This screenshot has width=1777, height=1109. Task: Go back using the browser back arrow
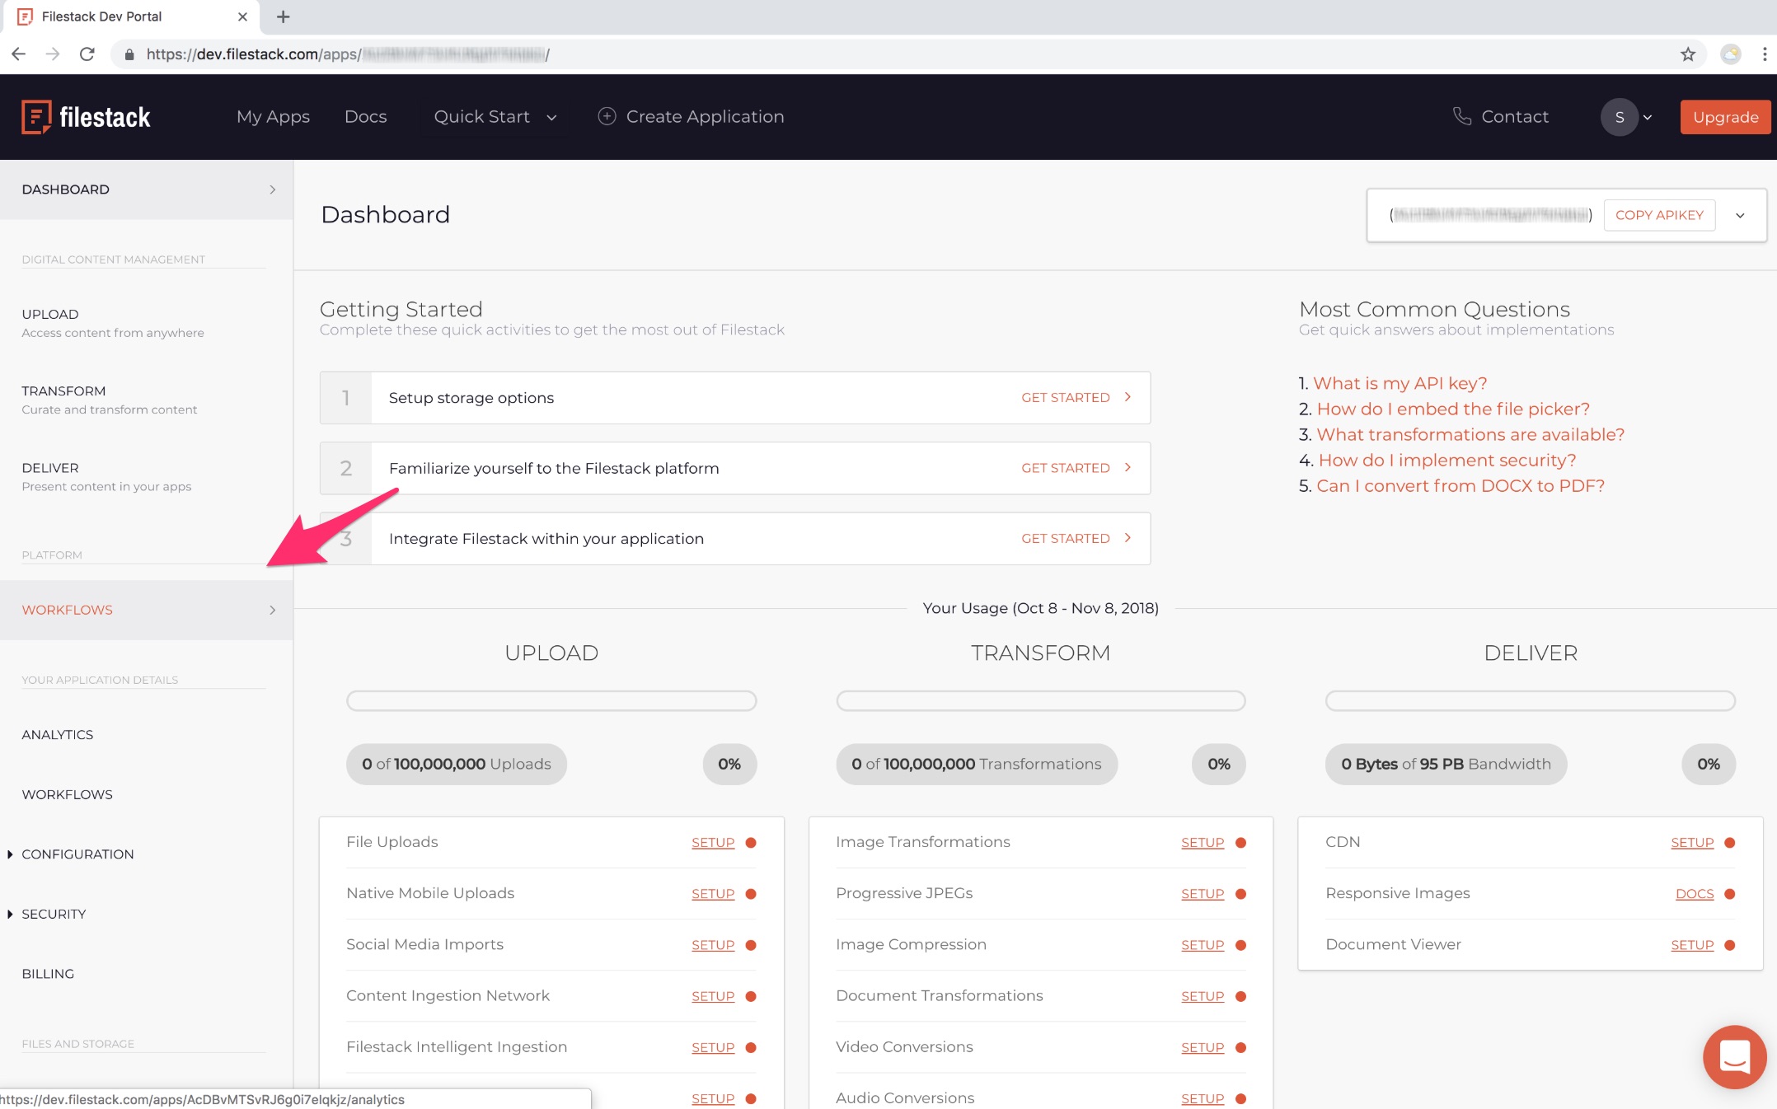coord(19,54)
